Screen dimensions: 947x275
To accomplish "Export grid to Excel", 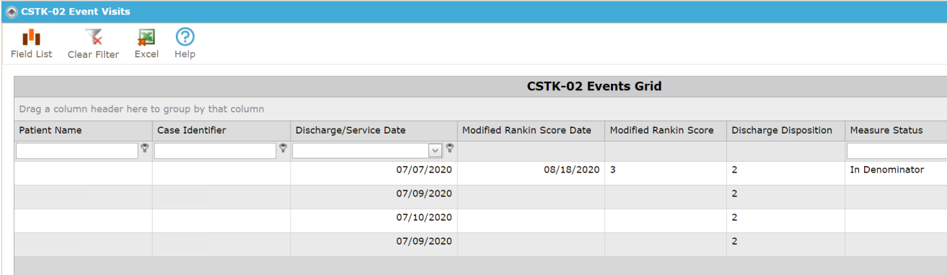I will click(x=146, y=44).
